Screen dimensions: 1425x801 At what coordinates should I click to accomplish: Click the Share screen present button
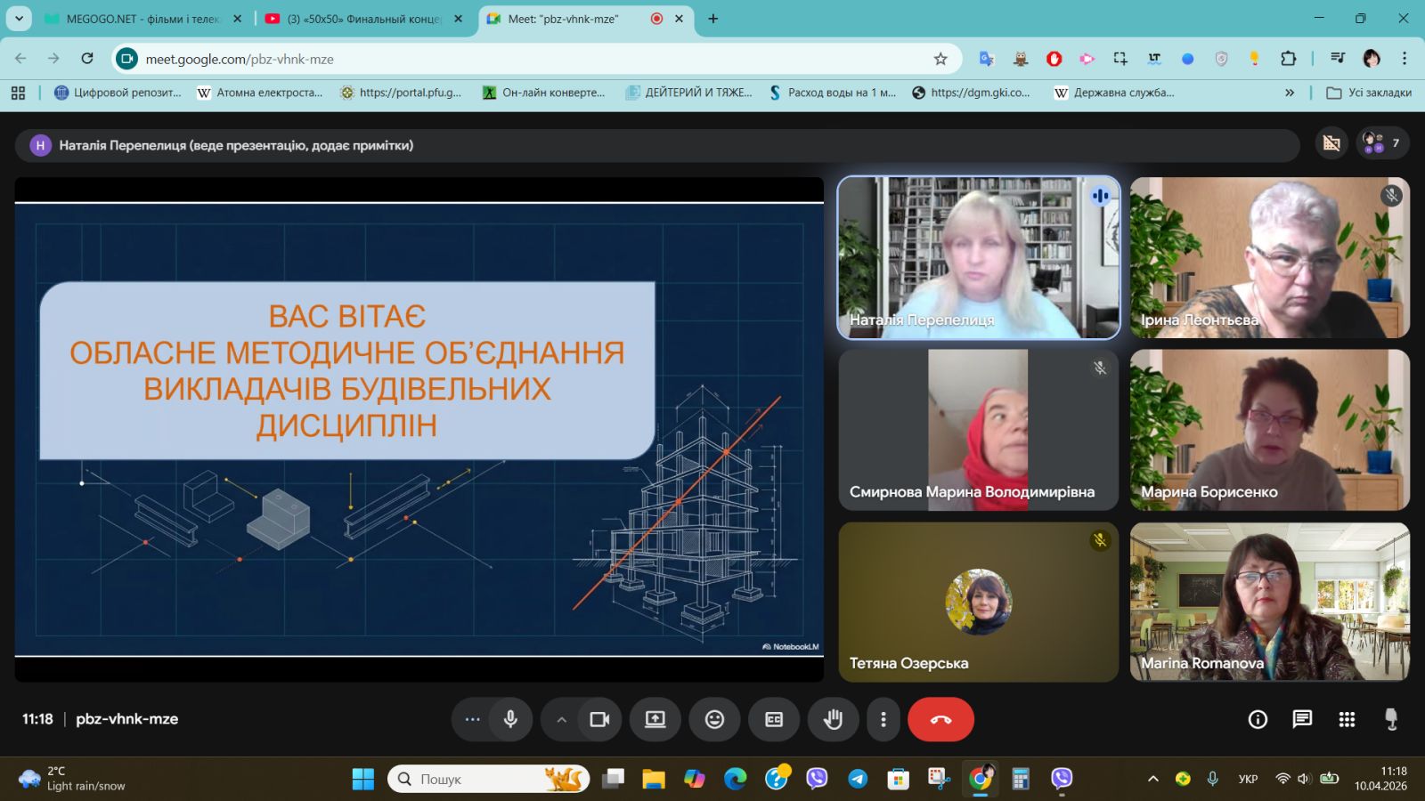(655, 719)
